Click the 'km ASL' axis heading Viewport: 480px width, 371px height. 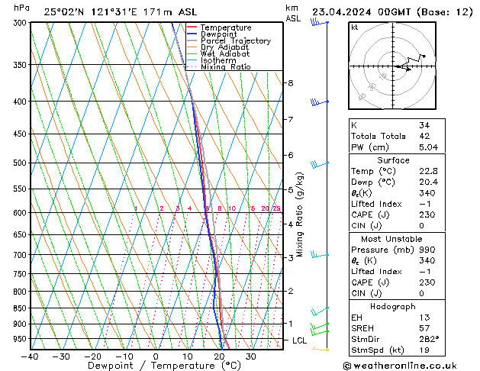click(x=293, y=13)
